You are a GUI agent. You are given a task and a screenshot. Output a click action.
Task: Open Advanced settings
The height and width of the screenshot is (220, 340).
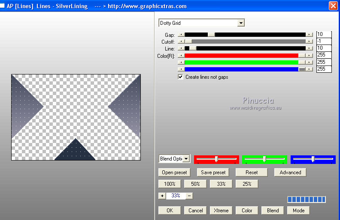(x=290, y=172)
